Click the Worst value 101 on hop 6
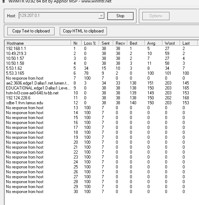 click(168, 73)
